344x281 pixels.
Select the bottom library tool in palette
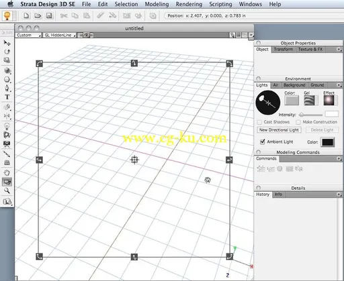tap(7, 202)
